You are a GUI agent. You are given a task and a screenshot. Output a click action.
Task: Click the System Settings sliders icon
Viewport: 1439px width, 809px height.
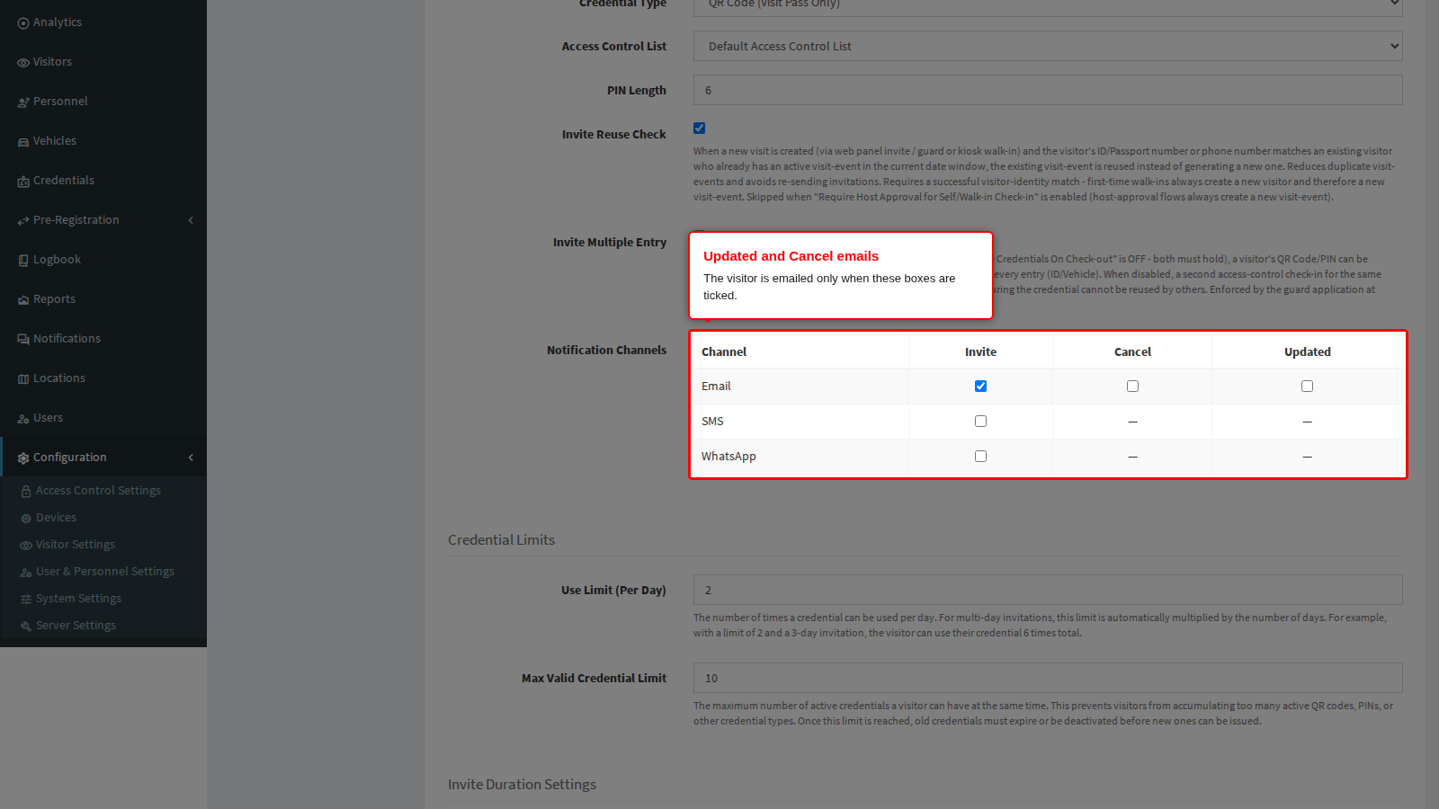(26, 600)
